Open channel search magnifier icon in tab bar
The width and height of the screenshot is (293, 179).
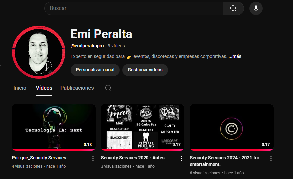point(108,88)
